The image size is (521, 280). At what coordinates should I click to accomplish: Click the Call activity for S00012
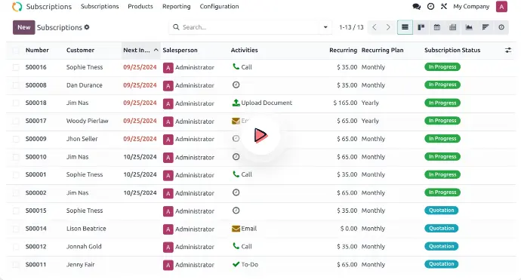[x=242, y=247]
